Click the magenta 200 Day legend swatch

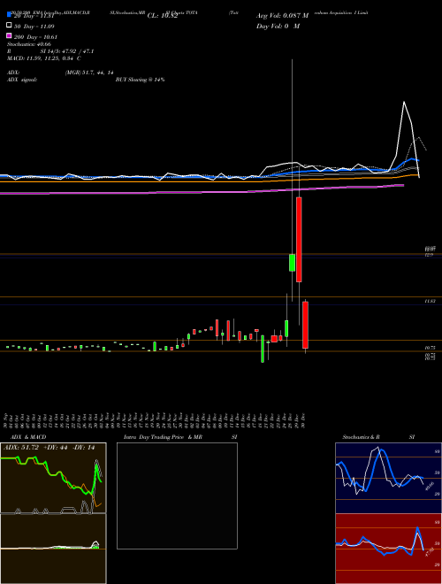[x=9, y=35]
